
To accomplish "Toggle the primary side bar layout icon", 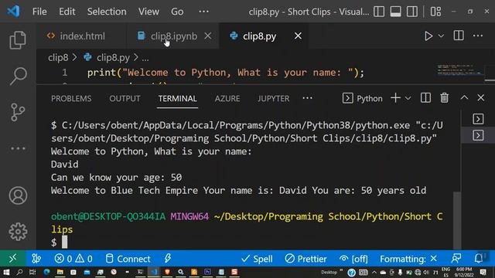I will point(379,12).
